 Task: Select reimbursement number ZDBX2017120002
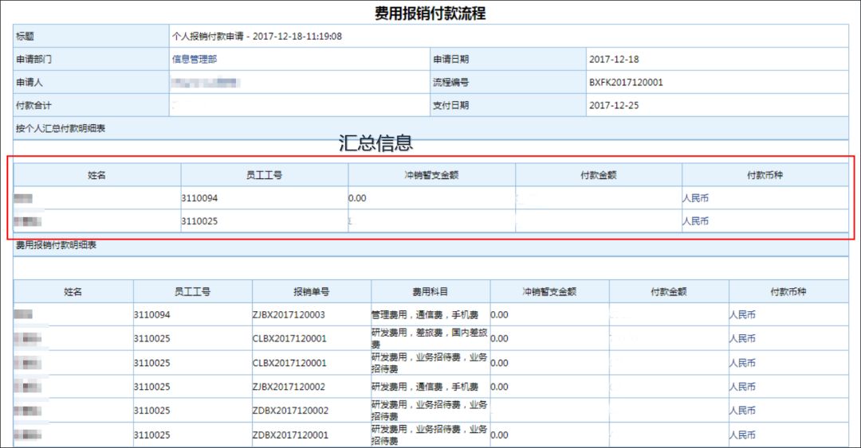pyautogui.click(x=290, y=411)
